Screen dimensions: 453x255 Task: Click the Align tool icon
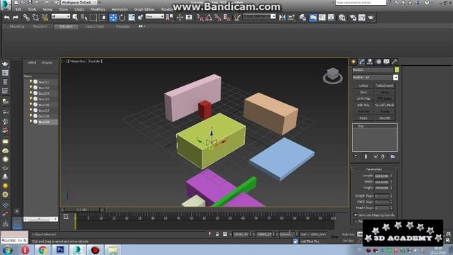coord(292,18)
